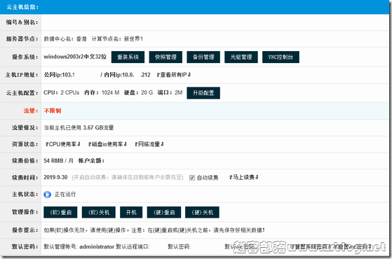The height and width of the screenshot is (259, 392).
Task: Click the 管理操作 row label
Action: (x=25, y=212)
